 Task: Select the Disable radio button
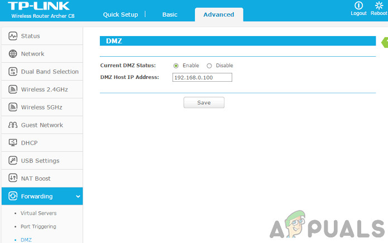pos(209,66)
